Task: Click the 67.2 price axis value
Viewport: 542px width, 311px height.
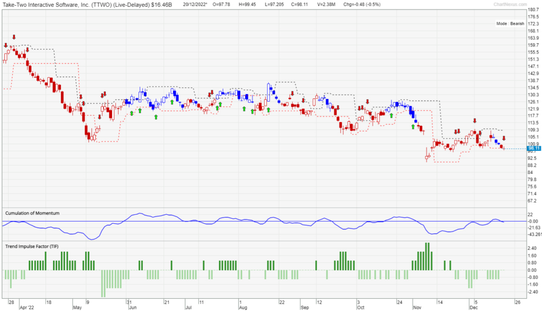Action: click(x=532, y=201)
